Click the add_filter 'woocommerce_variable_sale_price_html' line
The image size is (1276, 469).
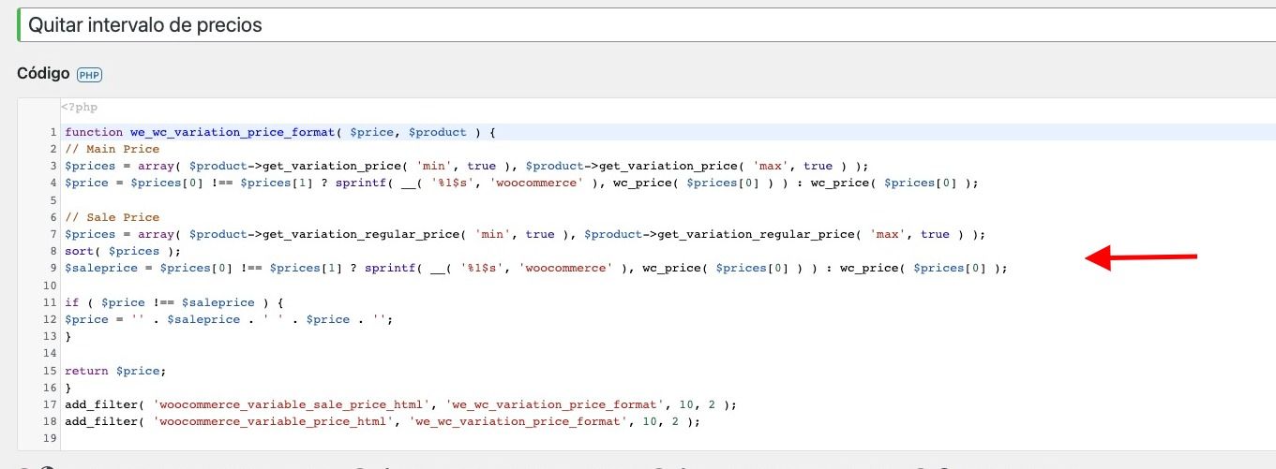click(x=401, y=404)
